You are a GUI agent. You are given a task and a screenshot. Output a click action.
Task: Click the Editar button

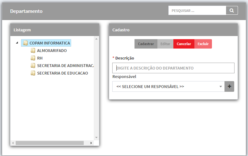pyautogui.click(x=165, y=44)
